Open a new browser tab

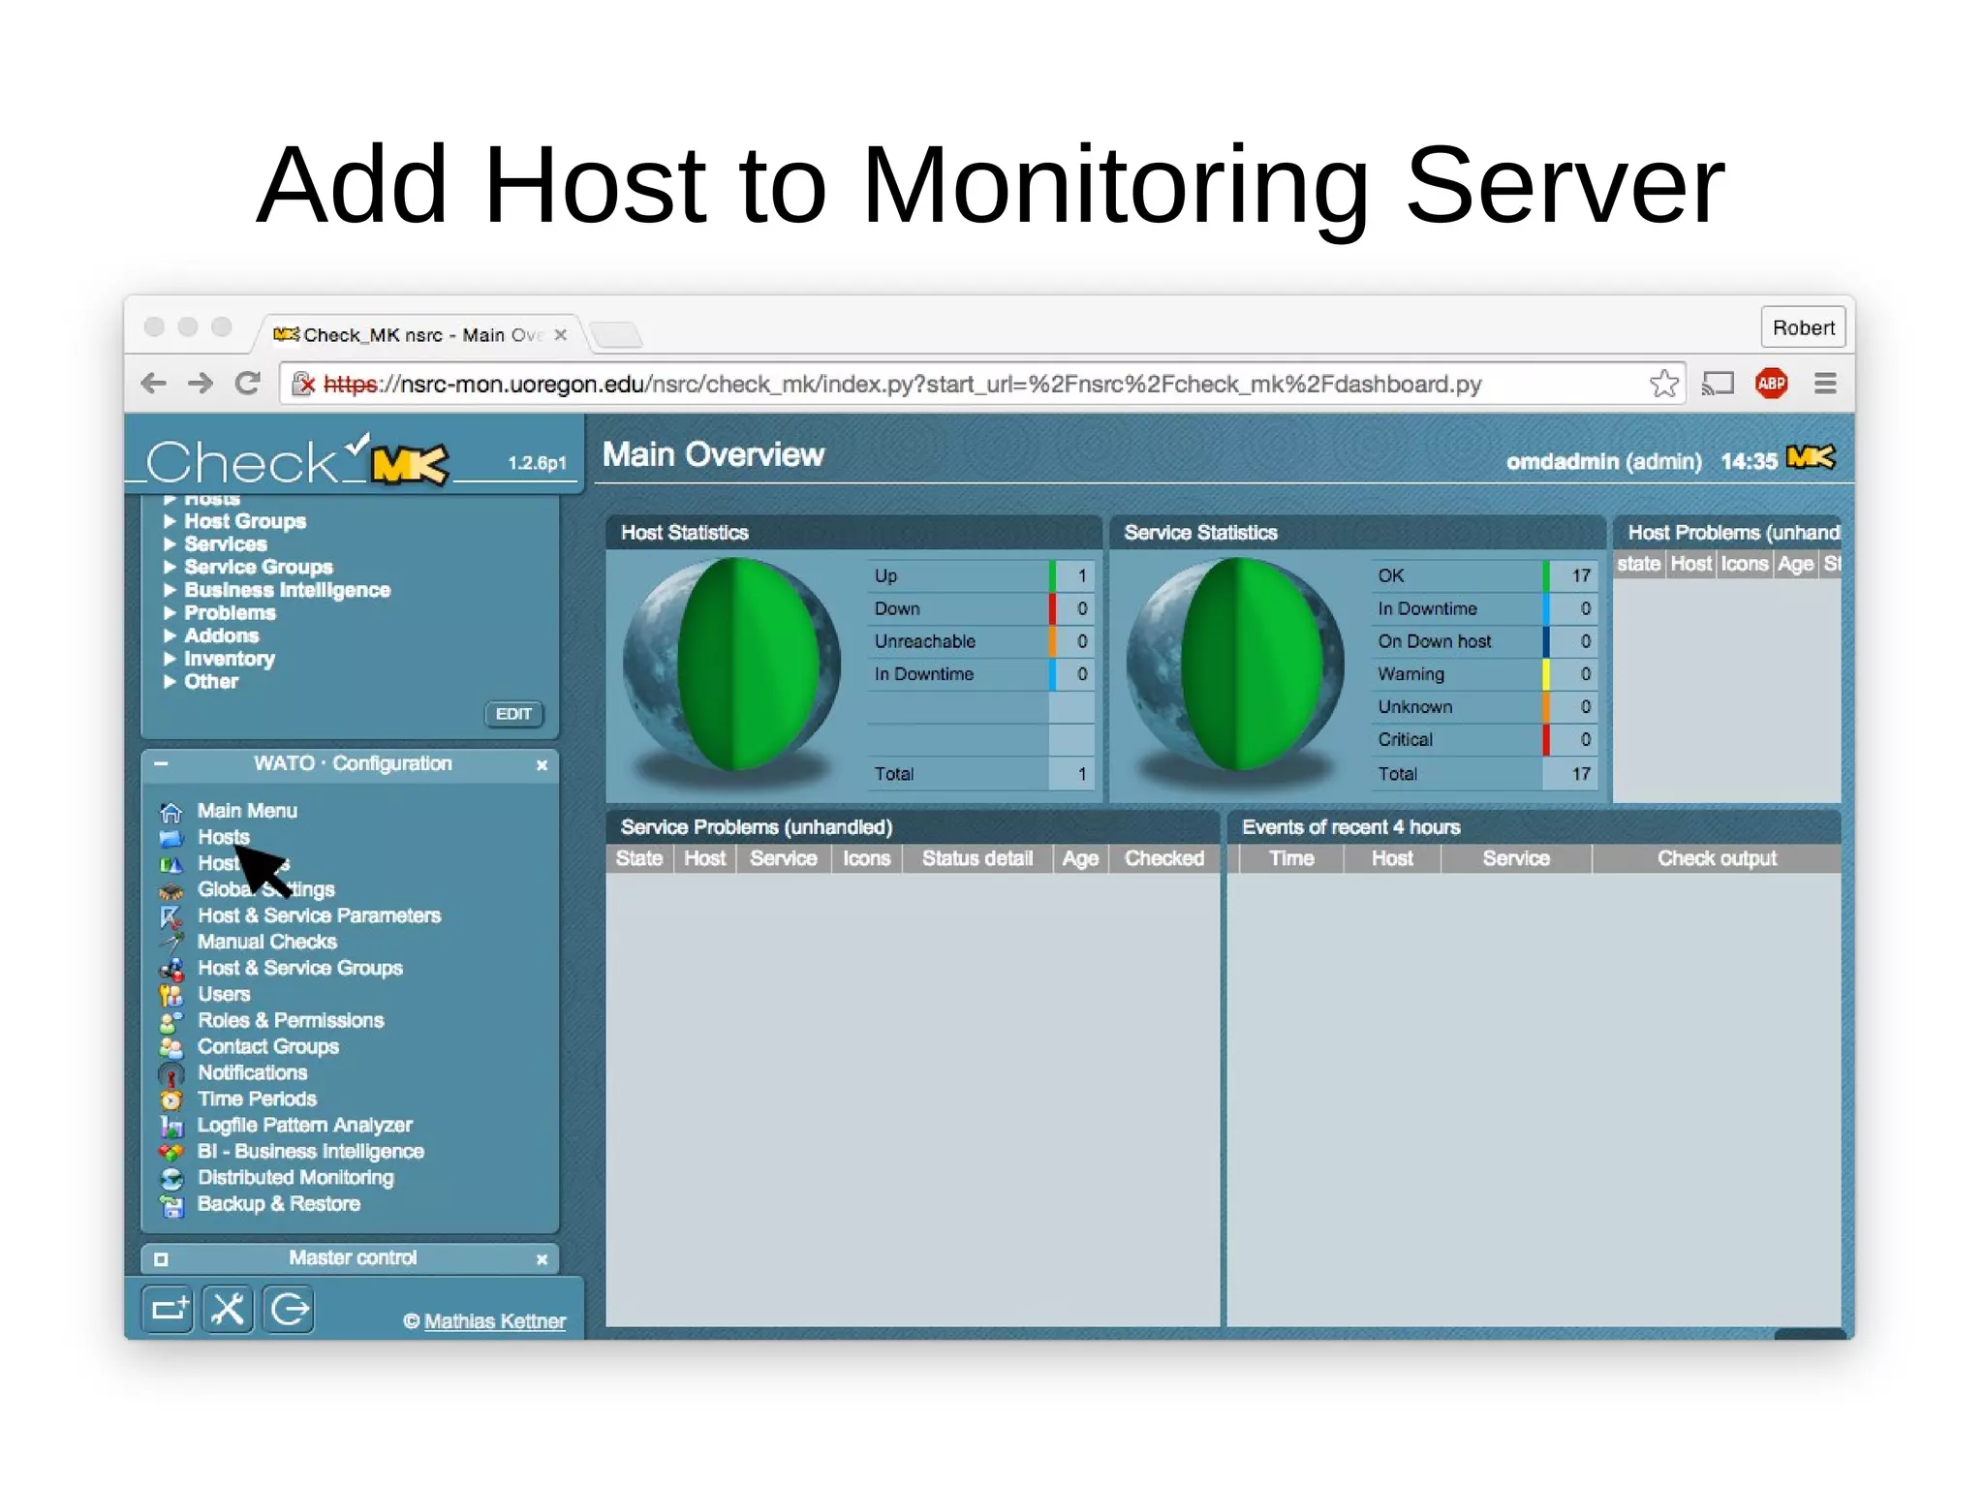coord(616,335)
